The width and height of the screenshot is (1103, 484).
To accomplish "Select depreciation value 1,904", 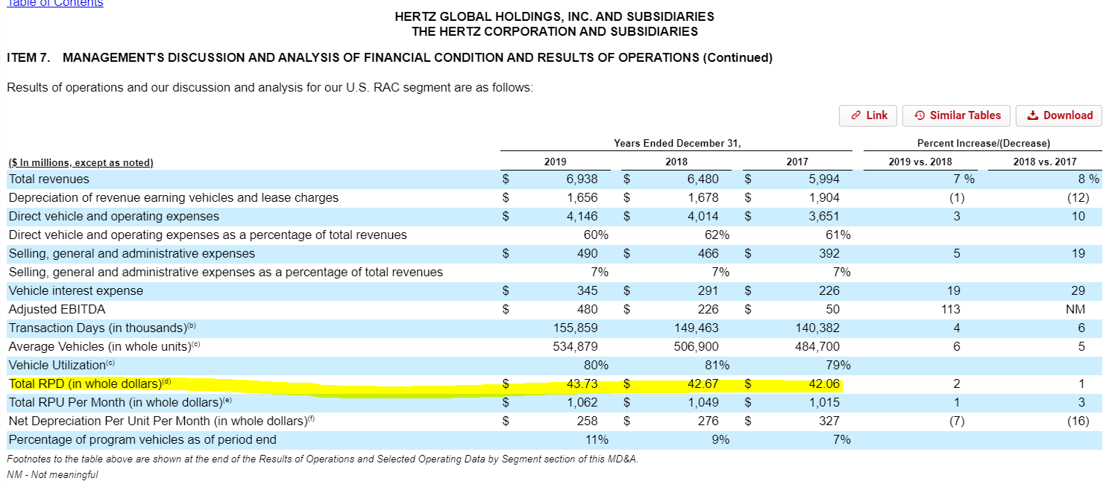I will (825, 197).
